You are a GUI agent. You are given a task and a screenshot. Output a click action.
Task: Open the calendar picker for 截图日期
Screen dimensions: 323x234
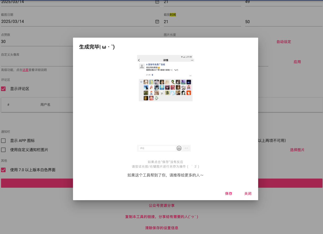157,22
